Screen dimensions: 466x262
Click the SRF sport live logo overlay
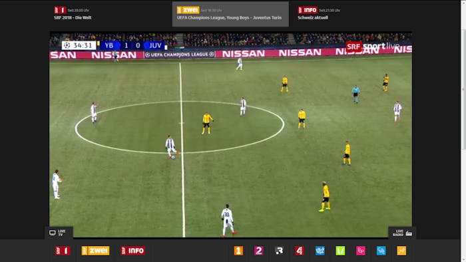[x=373, y=47]
